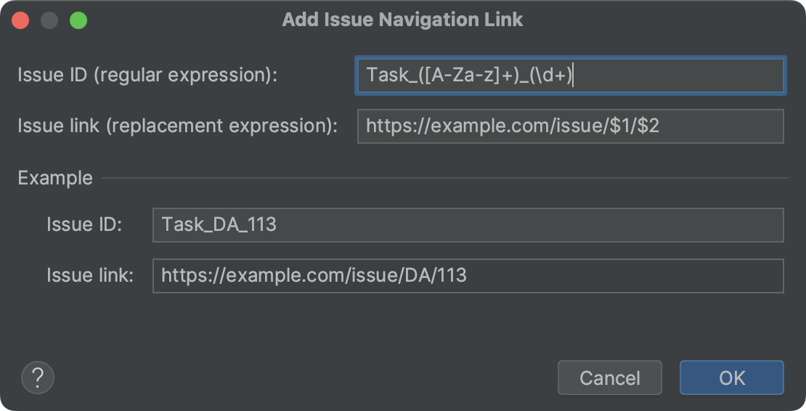806x411 pixels.
Task: Click the "Issue link:" label under Example
Action: 90,276
